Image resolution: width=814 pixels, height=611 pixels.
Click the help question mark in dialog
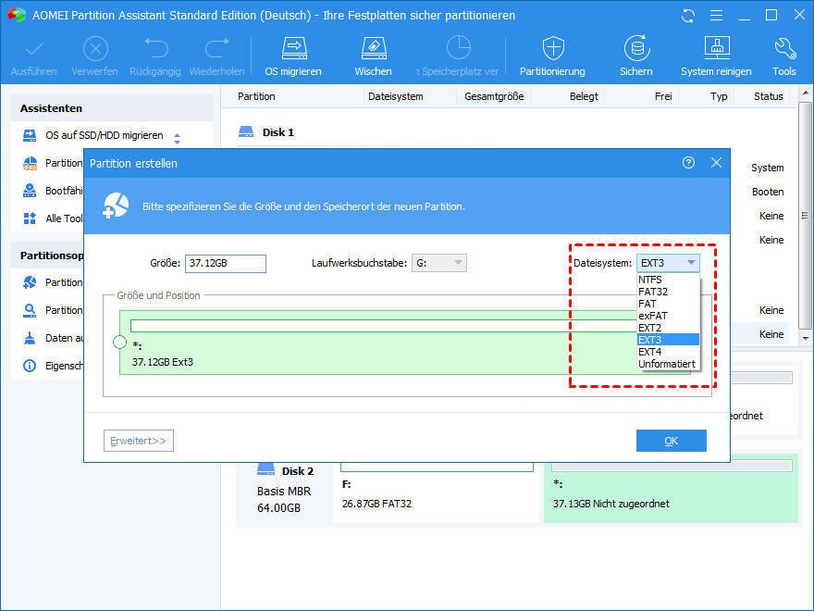point(688,163)
